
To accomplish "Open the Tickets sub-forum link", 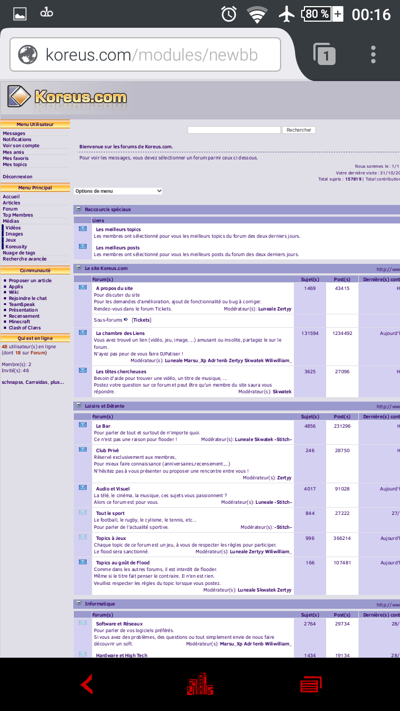I will [142, 320].
